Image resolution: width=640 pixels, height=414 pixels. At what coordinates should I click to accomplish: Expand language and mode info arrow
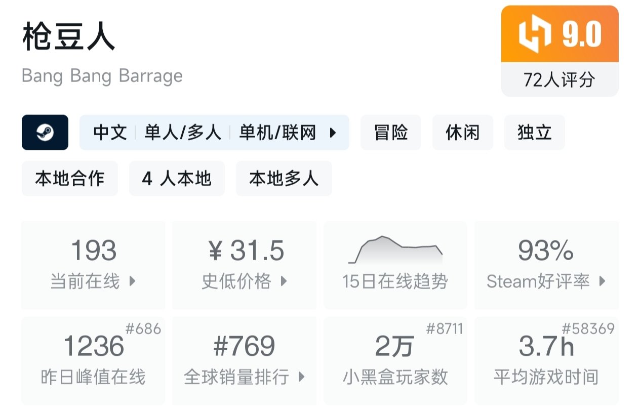click(x=333, y=133)
